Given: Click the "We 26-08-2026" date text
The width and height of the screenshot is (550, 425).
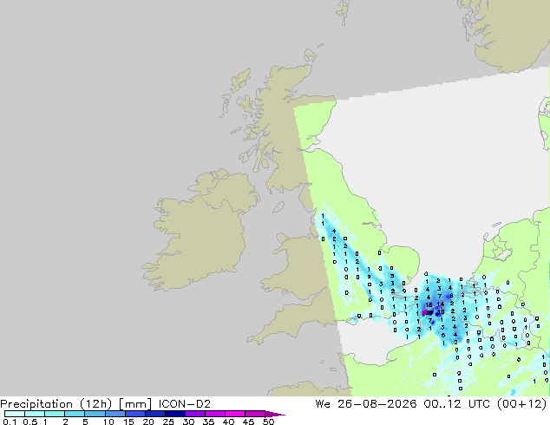Looking at the screenshot, I should click(x=366, y=404).
